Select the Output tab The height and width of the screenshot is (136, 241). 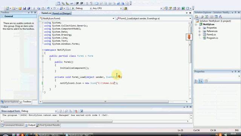click(30, 125)
